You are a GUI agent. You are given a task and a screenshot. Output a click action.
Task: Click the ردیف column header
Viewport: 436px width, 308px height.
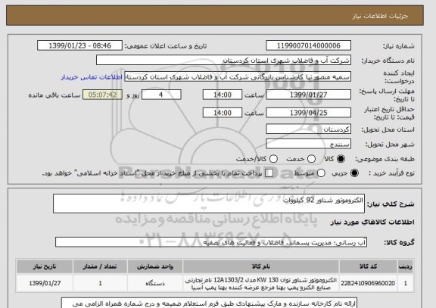click(406, 266)
